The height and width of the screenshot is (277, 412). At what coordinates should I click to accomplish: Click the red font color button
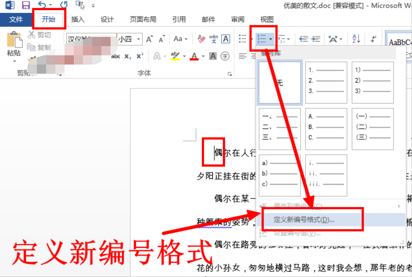194,56
